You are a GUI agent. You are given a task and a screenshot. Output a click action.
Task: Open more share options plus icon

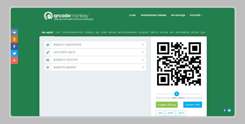(x=14, y=60)
